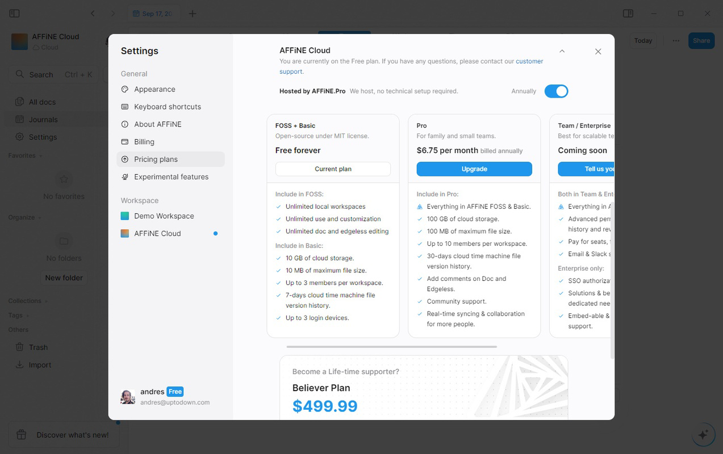Collapse the AFFiNE Cloud section chevron
Screen dimensions: 723x454
562,51
